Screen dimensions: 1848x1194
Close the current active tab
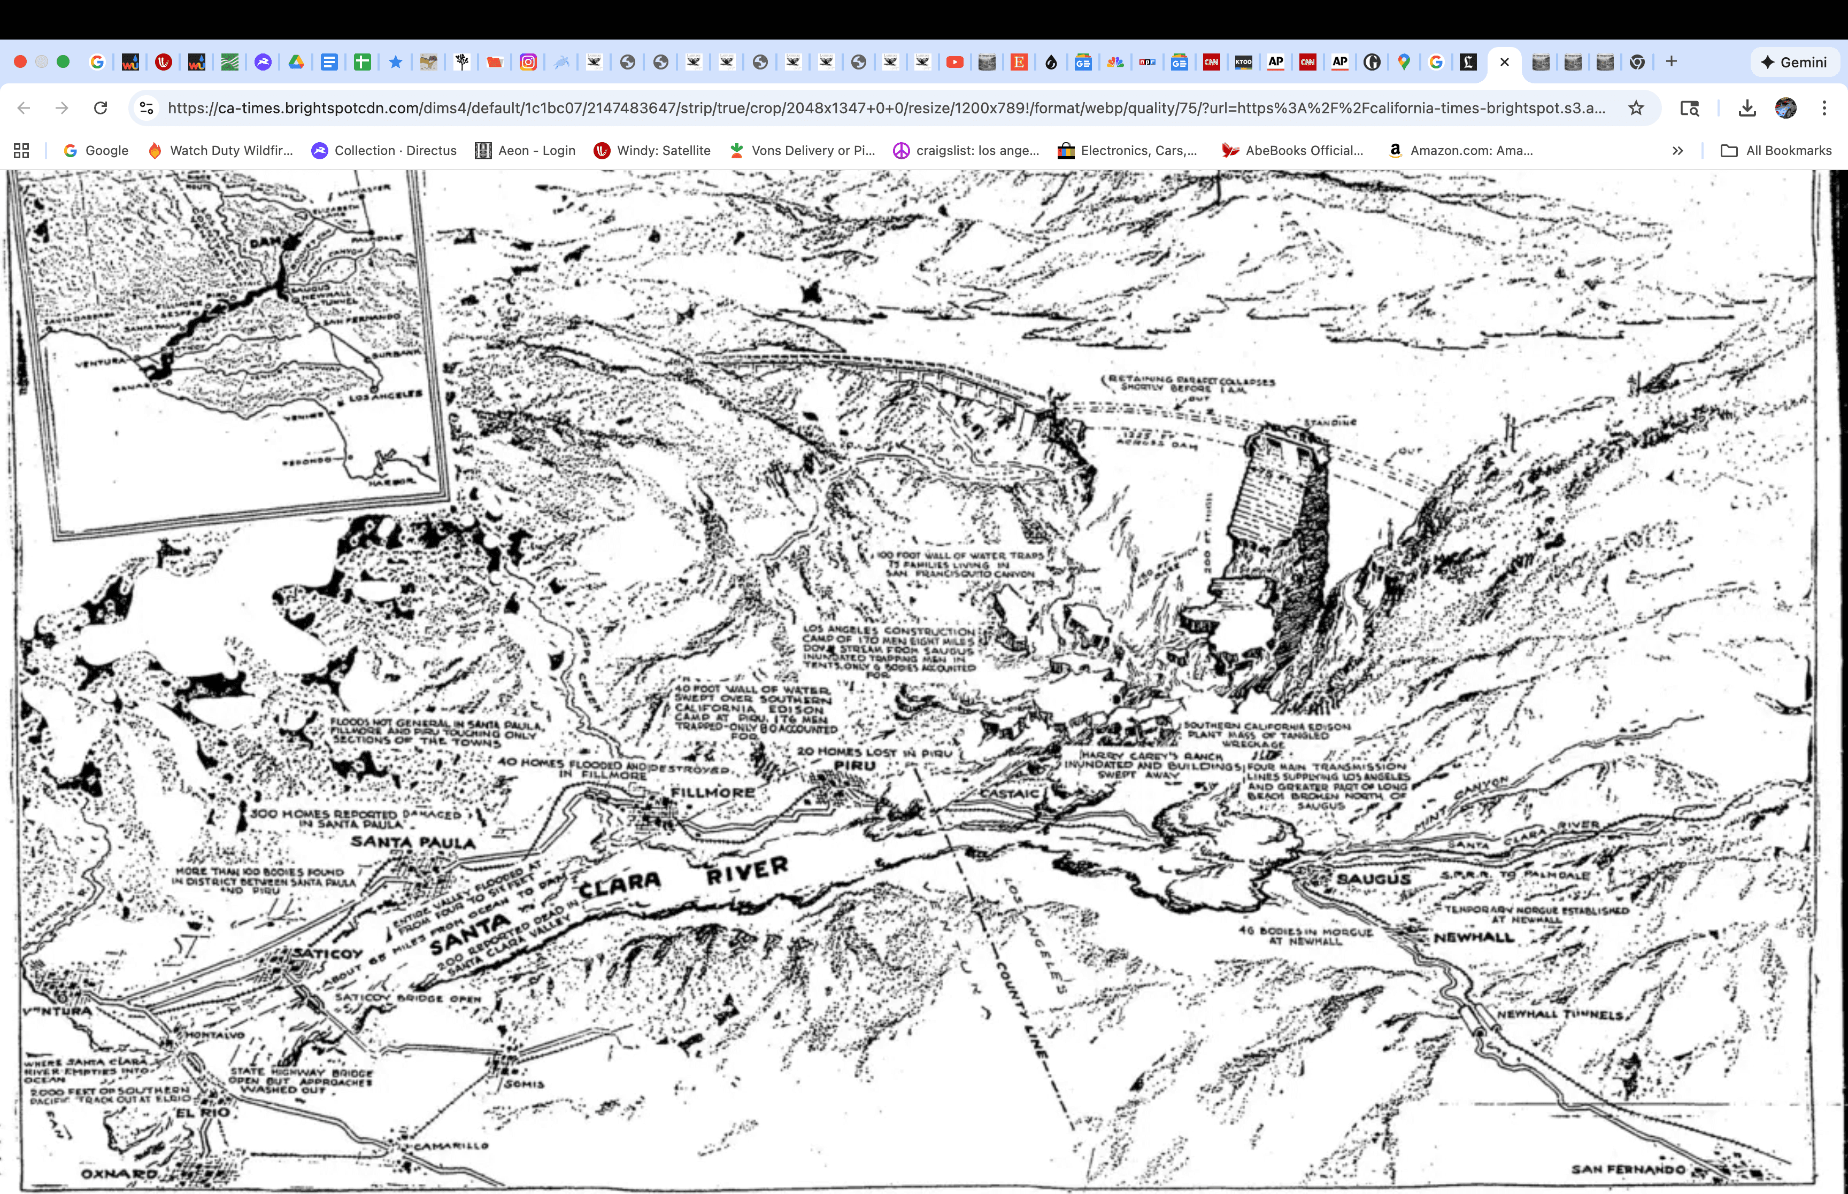(x=1505, y=62)
